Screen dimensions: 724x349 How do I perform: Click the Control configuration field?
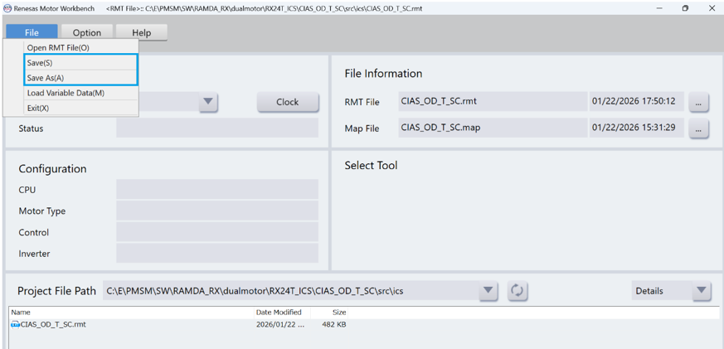click(x=217, y=232)
